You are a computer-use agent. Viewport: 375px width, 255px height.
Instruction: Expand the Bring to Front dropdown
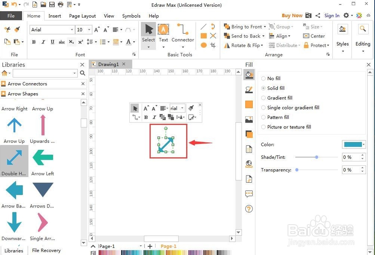pyautogui.click(x=265, y=27)
